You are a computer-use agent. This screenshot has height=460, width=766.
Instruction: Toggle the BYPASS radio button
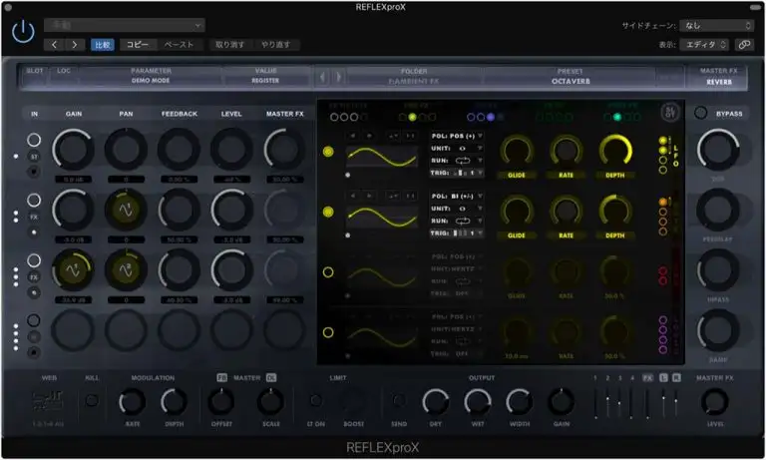pos(700,113)
